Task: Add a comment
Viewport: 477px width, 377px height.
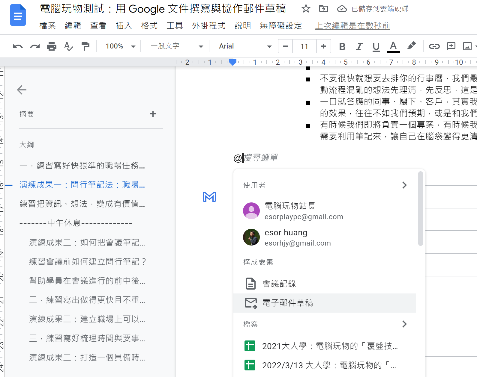Action: 451,46
